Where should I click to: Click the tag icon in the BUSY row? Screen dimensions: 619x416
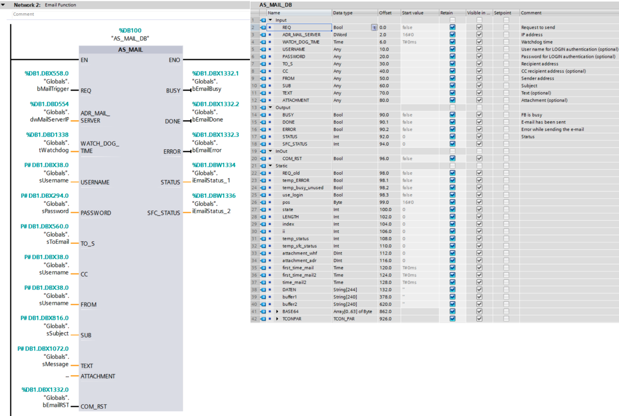coord(263,115)
